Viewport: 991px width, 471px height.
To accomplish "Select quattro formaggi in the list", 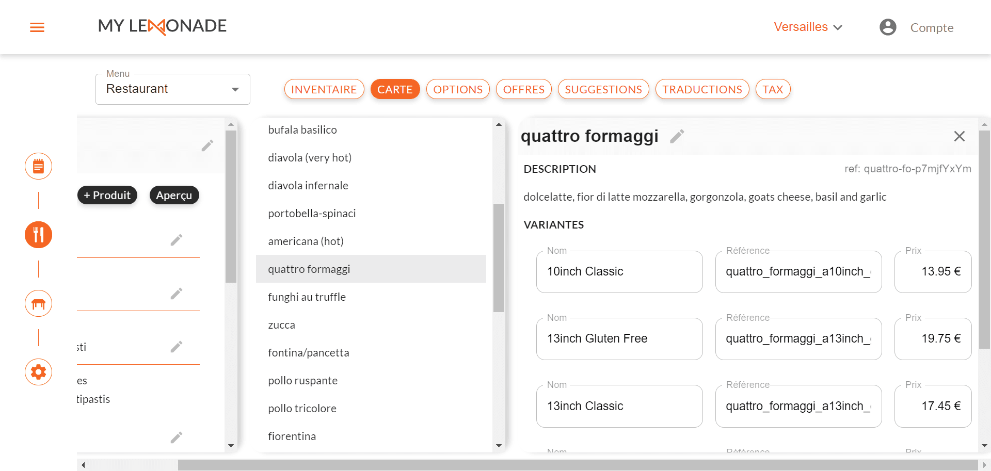I will click(371, 269).
